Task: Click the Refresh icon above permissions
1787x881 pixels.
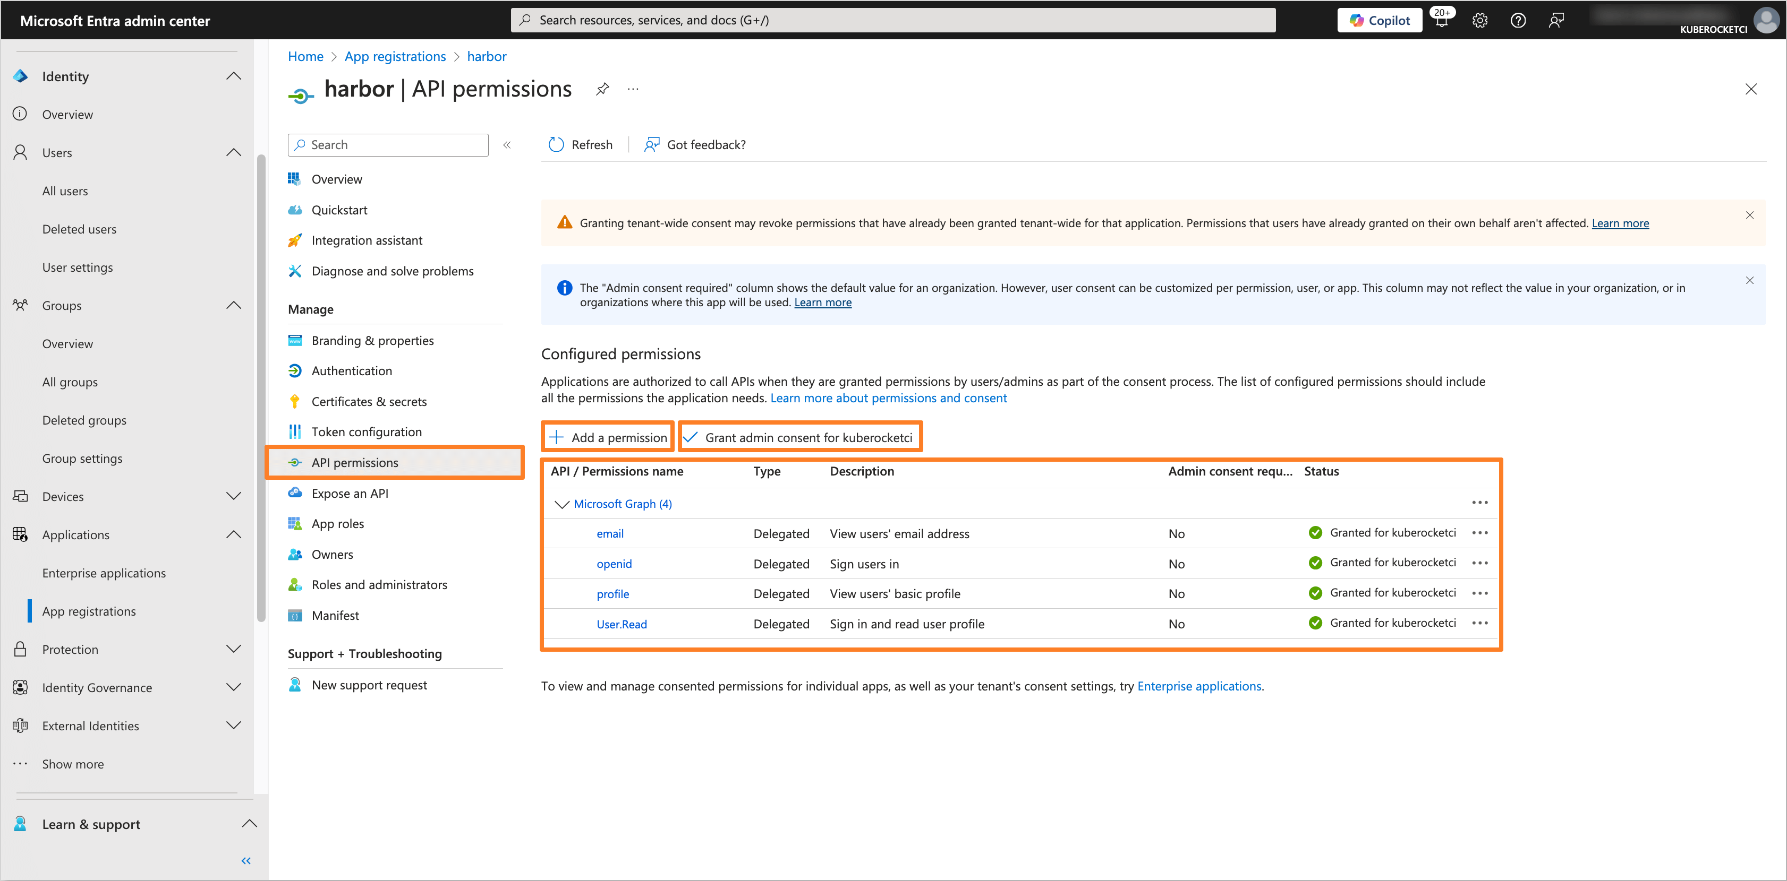Action: (x=555, y=144)
